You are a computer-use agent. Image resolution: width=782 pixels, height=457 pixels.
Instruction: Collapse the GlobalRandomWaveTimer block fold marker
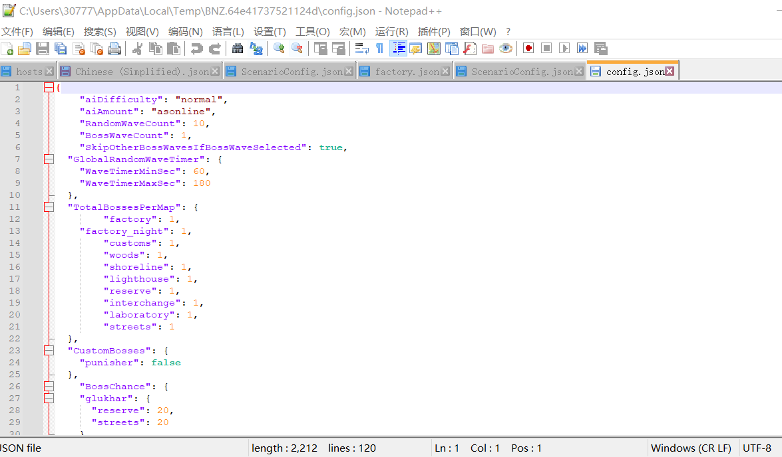pyautogui.click(x=49, y=159)
